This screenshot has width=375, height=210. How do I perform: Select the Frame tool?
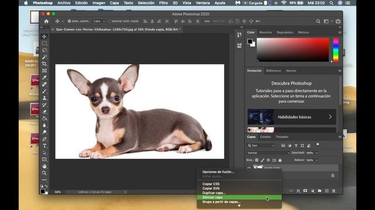pos(45,71)
